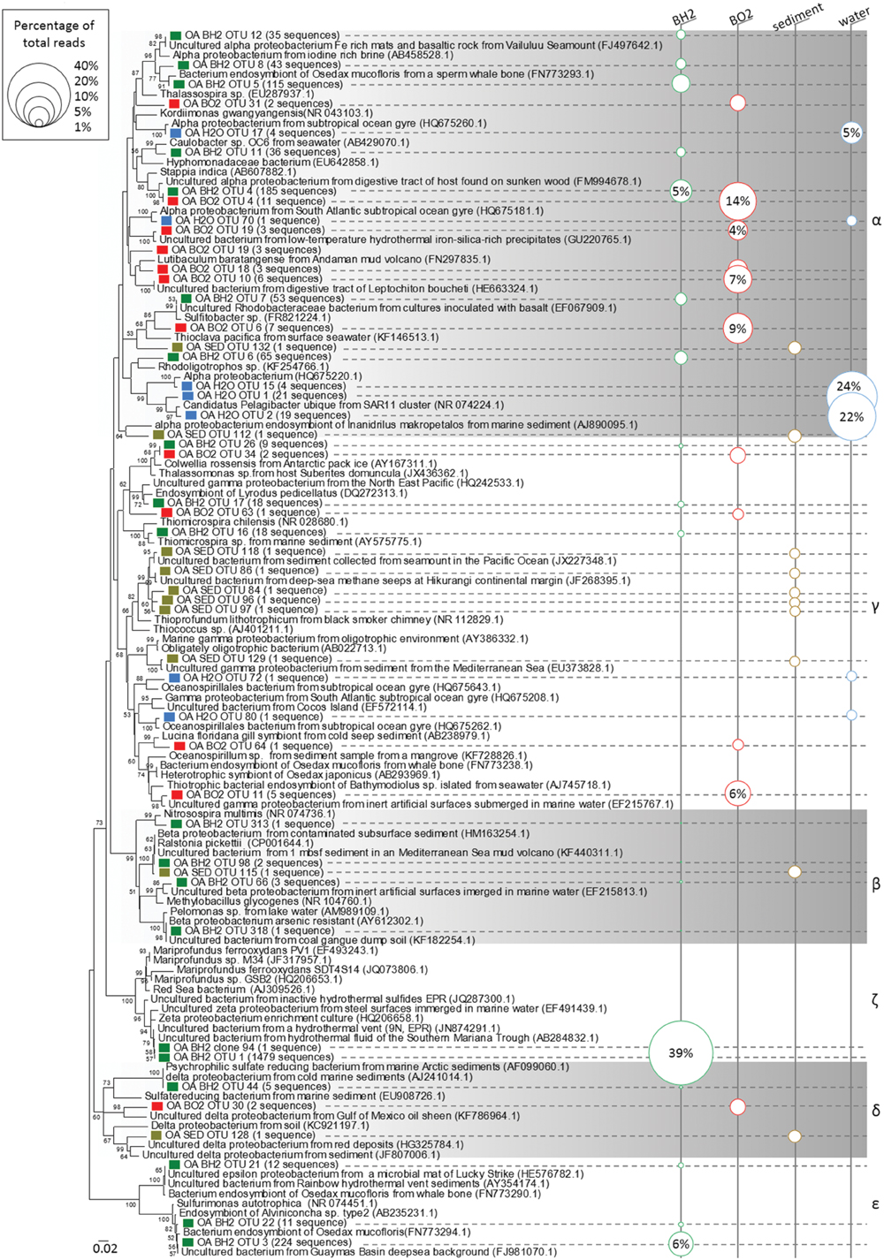Click the 'Percentage of total reads' legend title
The height and width of the screenshot is (1260, 884).
54,34
